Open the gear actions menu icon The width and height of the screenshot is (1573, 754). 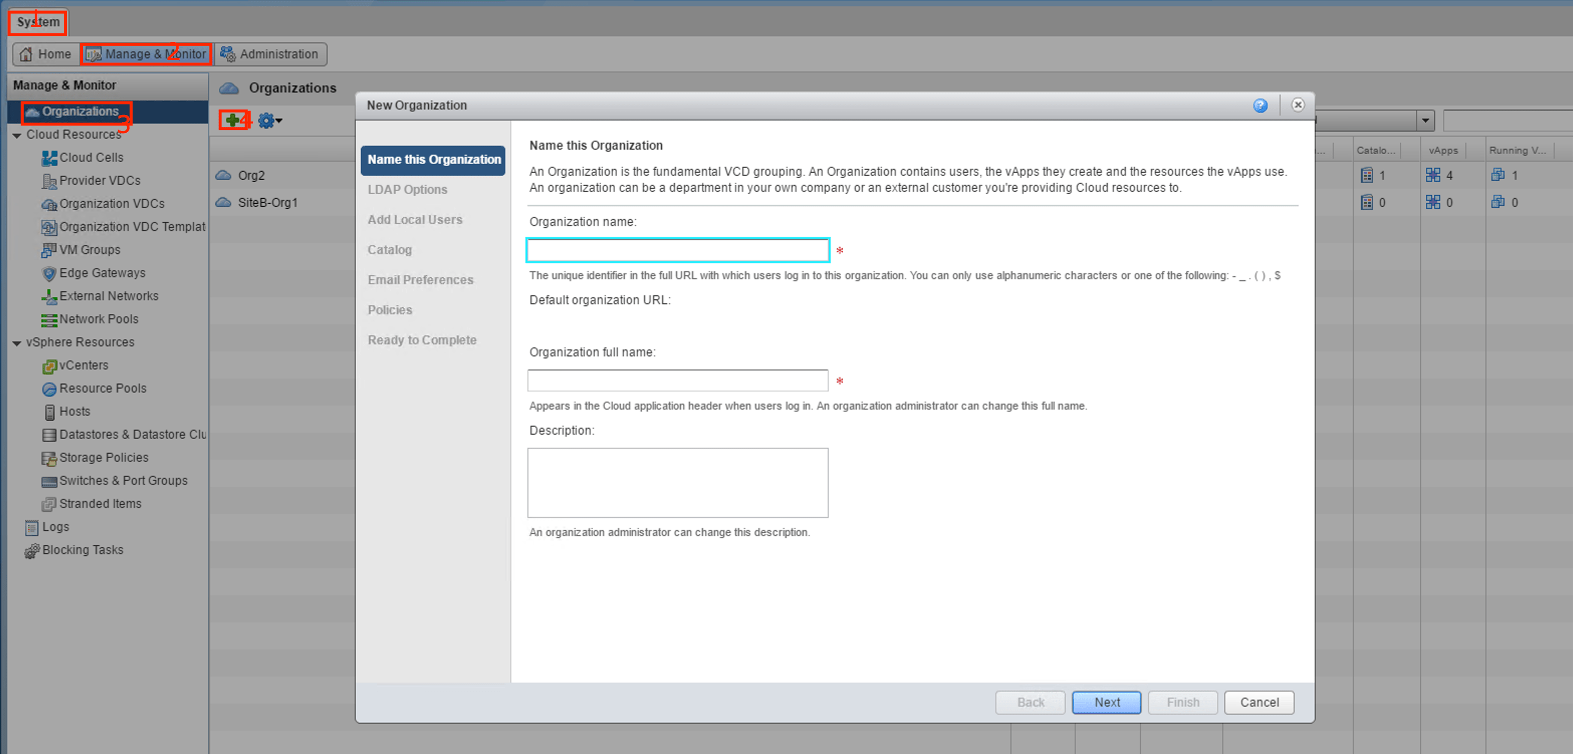click(267, 120)
